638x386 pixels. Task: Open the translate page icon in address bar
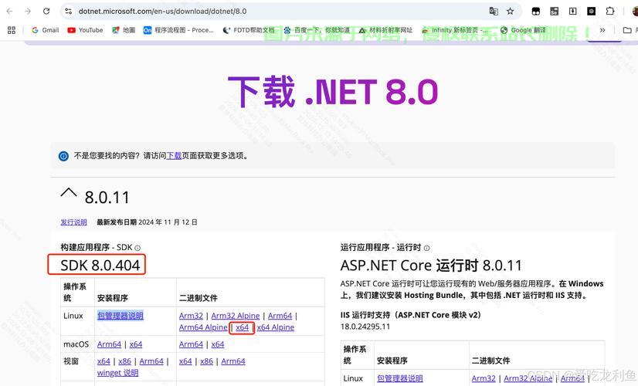pyautogui.click(x=494, y=12)
